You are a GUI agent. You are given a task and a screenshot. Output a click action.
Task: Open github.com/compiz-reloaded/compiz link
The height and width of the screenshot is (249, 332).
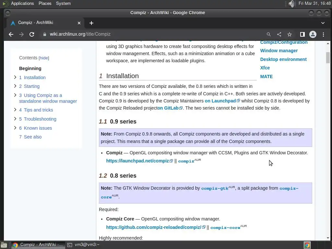coord(156,227)
